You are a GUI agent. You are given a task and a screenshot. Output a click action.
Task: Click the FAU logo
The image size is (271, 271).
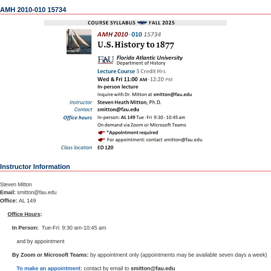click(105, 60)
